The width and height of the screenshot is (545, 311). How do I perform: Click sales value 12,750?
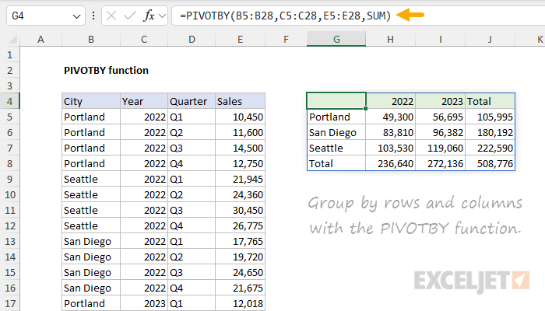240,163
